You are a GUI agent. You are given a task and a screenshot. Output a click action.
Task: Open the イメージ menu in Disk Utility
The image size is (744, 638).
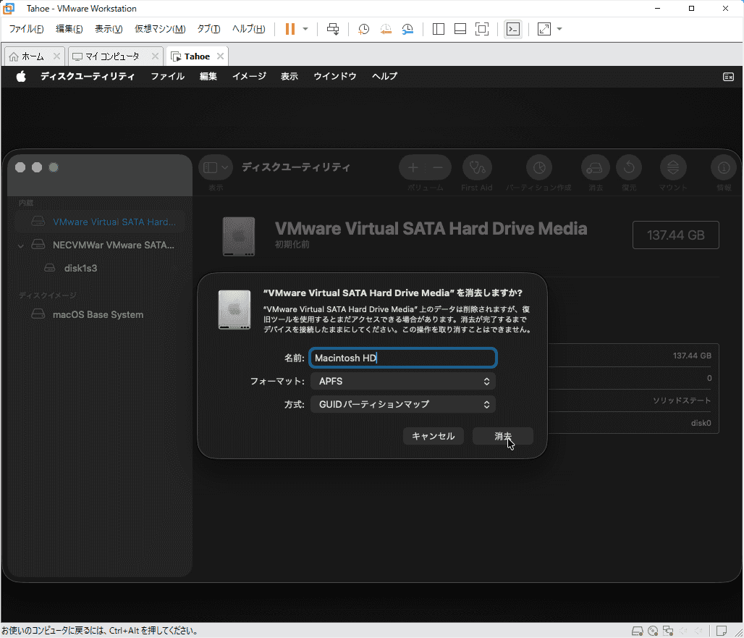tap(249, 76)
